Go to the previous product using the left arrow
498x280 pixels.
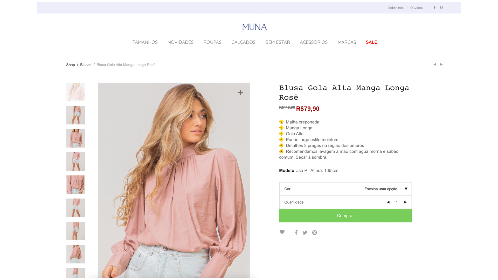point(434,64)
